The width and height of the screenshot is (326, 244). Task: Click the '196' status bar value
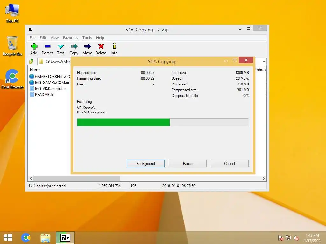coord(133,186)
